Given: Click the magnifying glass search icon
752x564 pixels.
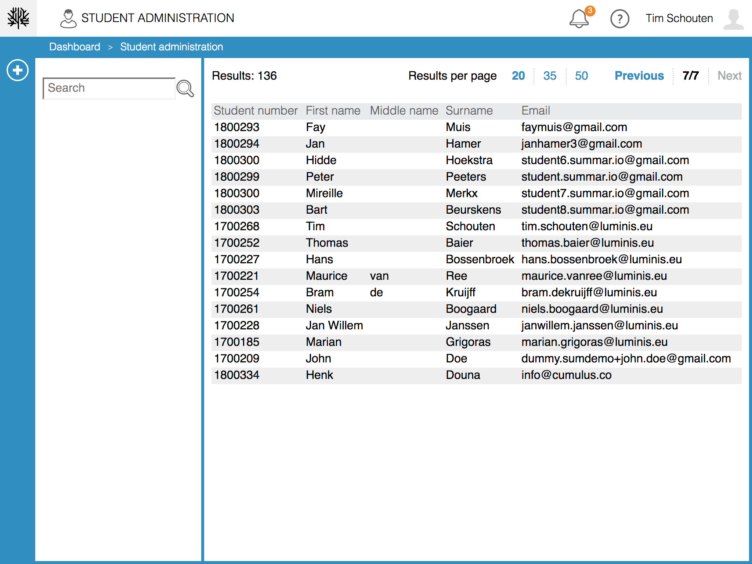Looking at the screenshot, I should coord(185,88).
